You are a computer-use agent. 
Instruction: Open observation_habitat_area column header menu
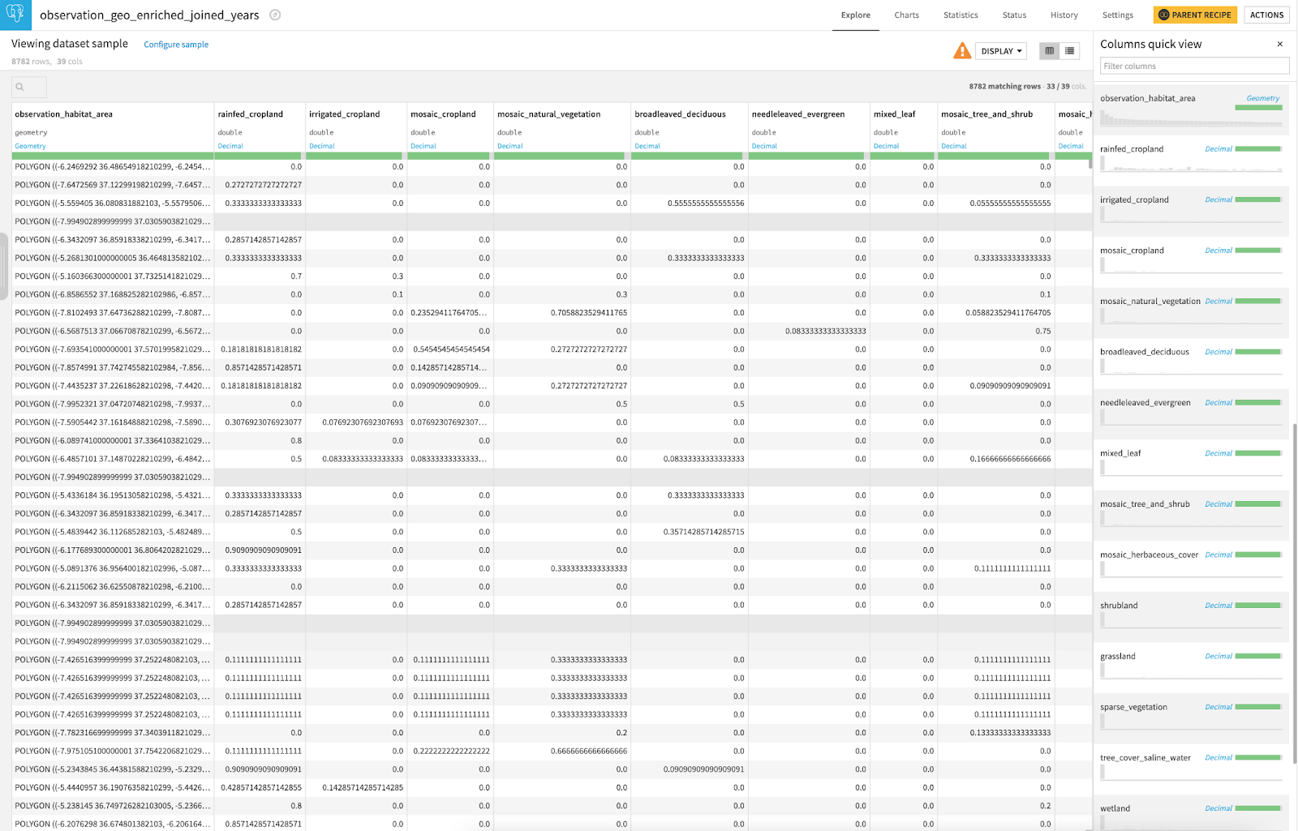pyautogui.click(x=63, y=114)
